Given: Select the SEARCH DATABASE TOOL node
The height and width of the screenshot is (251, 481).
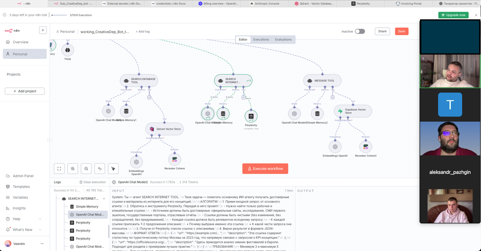Looking at the screenshot, I should tap(139, 80).
